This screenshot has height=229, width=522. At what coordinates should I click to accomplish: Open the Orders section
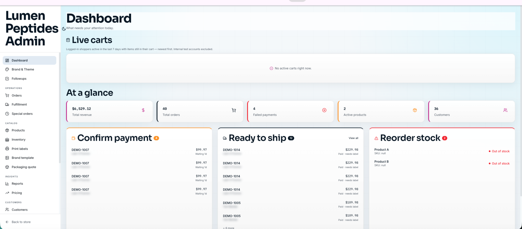click(x=29, y=96)
